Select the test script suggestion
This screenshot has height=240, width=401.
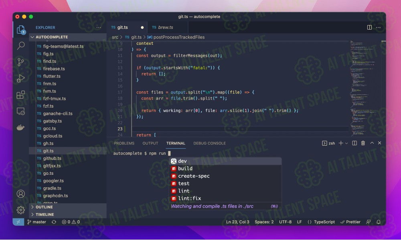point(225,183)
